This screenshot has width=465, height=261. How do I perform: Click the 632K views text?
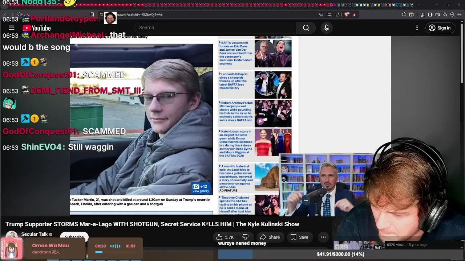[x=396, y=245]
